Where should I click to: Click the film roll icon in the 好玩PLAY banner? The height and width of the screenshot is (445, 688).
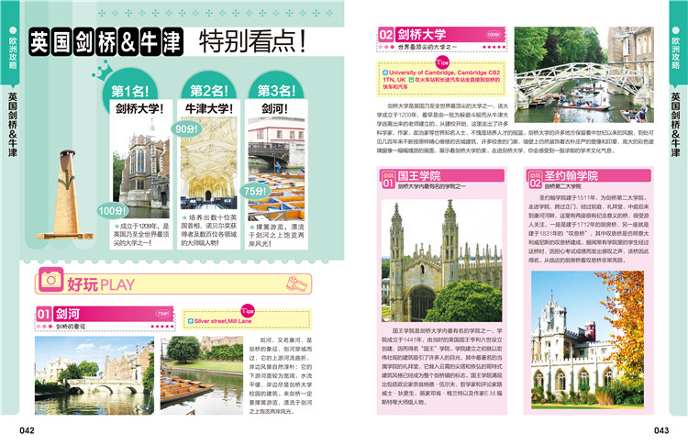[x=296, y=284]
